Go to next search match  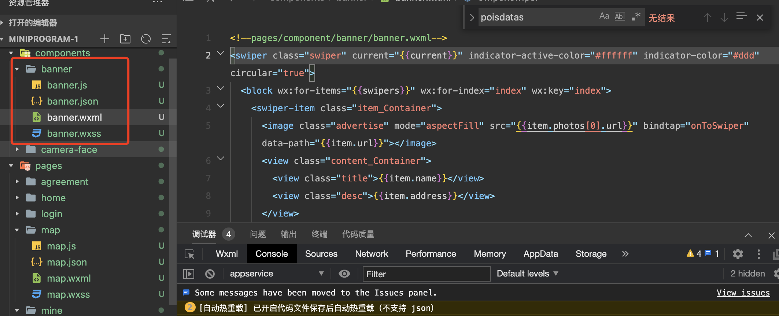click(x=724, y=17)
